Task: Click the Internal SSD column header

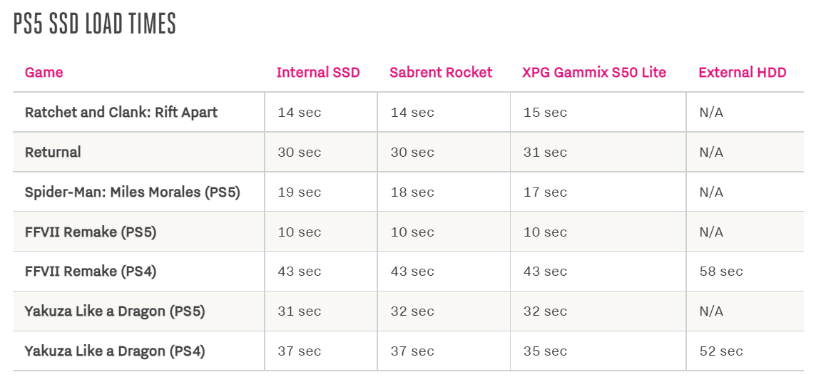Action: point(318,72)
